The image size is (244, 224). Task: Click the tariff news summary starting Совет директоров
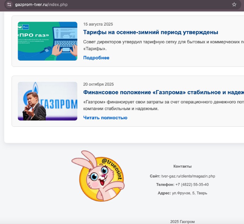click(163, 45)
